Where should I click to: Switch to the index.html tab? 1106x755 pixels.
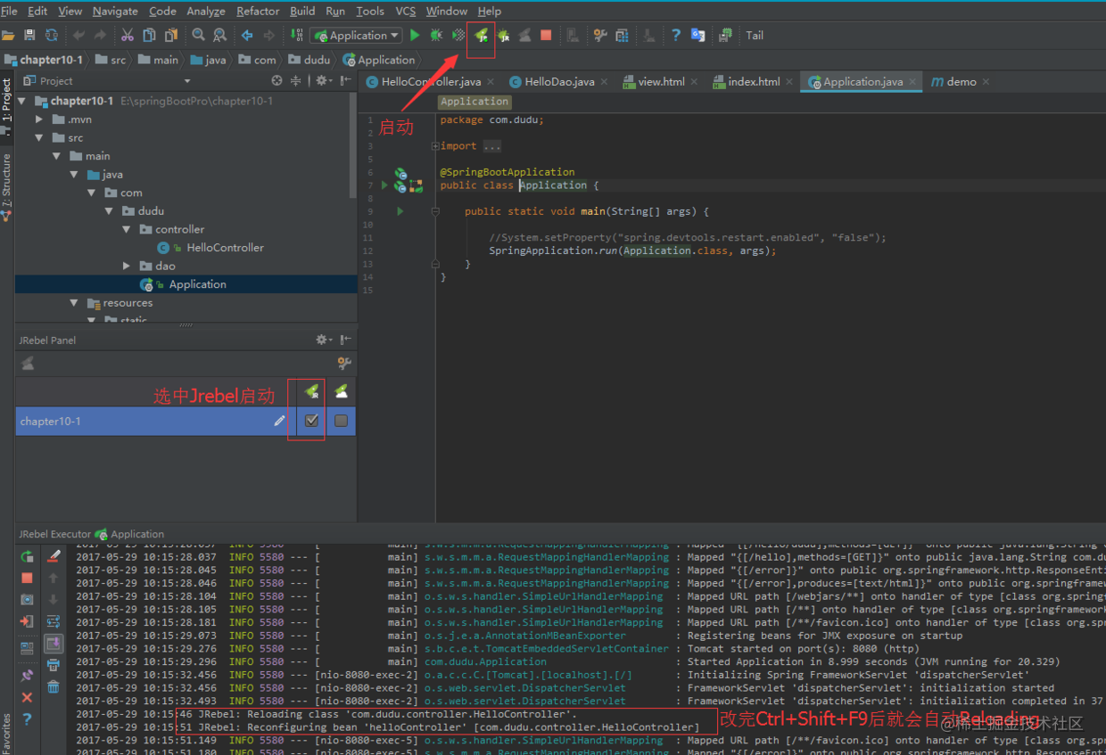pyautogui.click(x=754, y=81)
